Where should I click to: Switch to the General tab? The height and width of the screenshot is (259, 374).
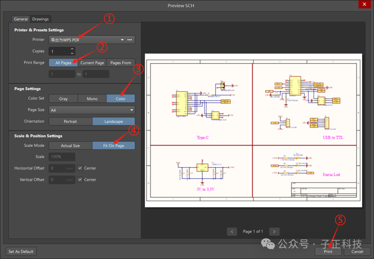21,19
